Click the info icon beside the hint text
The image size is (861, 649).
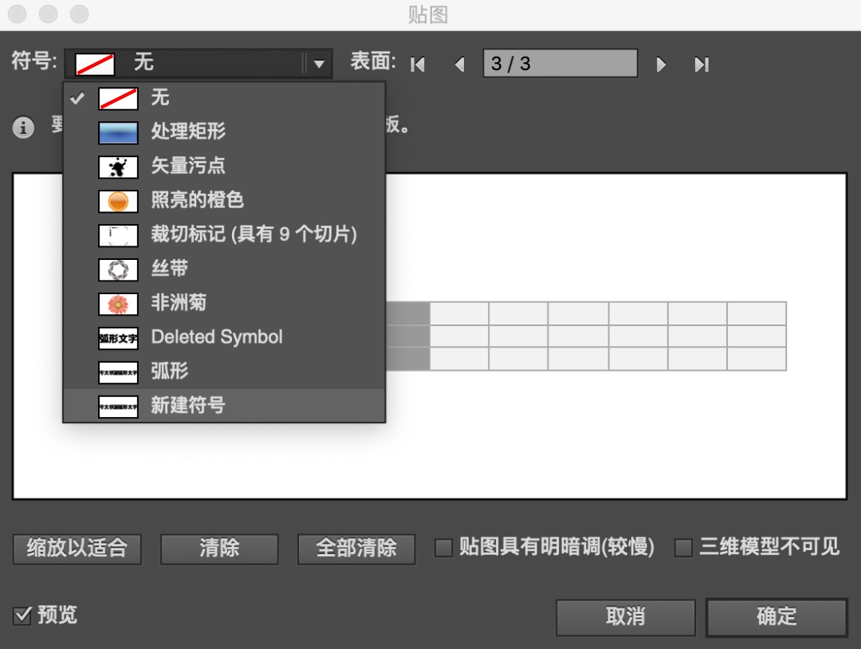(24, 128)
